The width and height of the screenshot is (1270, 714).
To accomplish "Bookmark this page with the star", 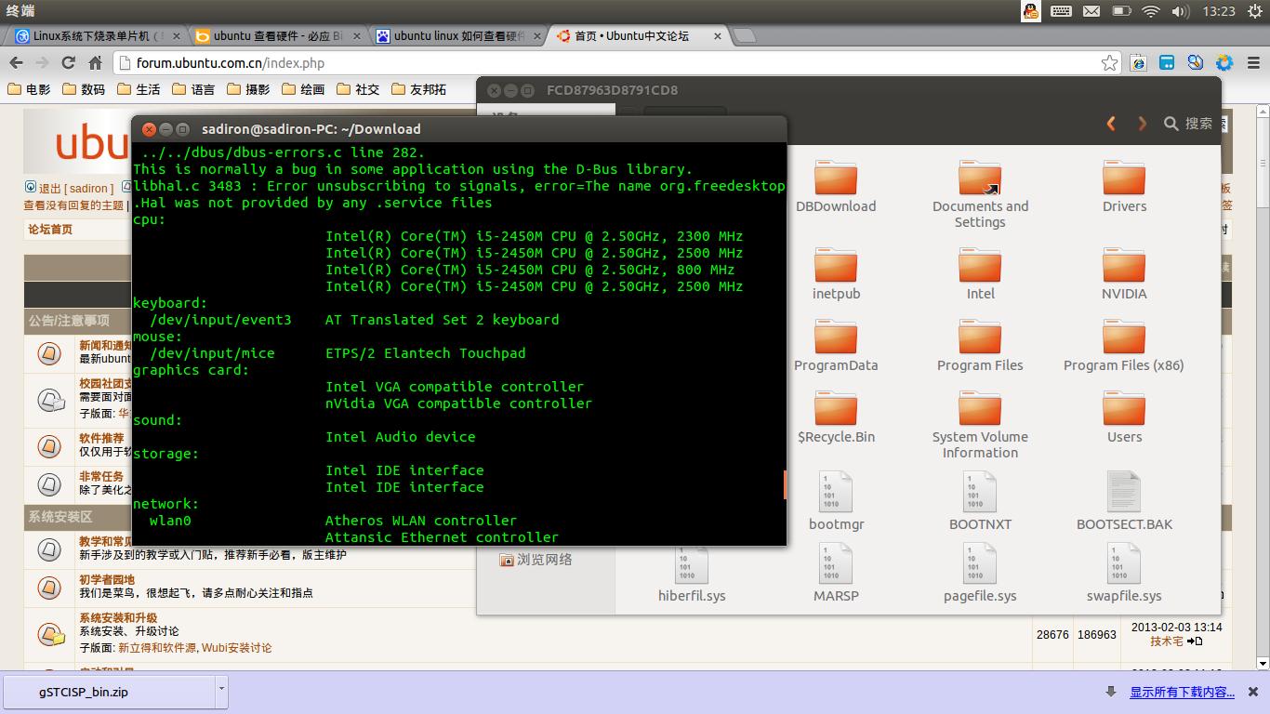I will (x=1109, y=62).
